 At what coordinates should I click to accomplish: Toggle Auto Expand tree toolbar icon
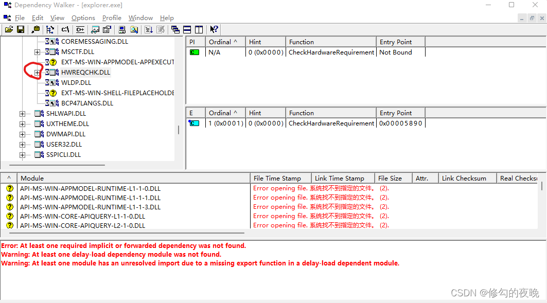click(x=50, y=30)
